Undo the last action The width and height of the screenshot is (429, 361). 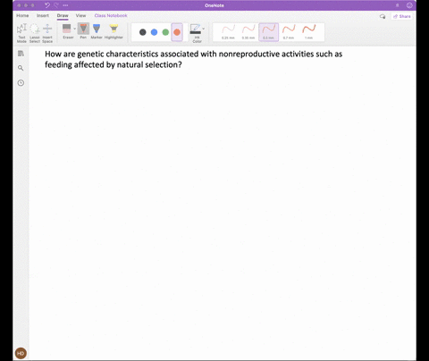point(47,5)
